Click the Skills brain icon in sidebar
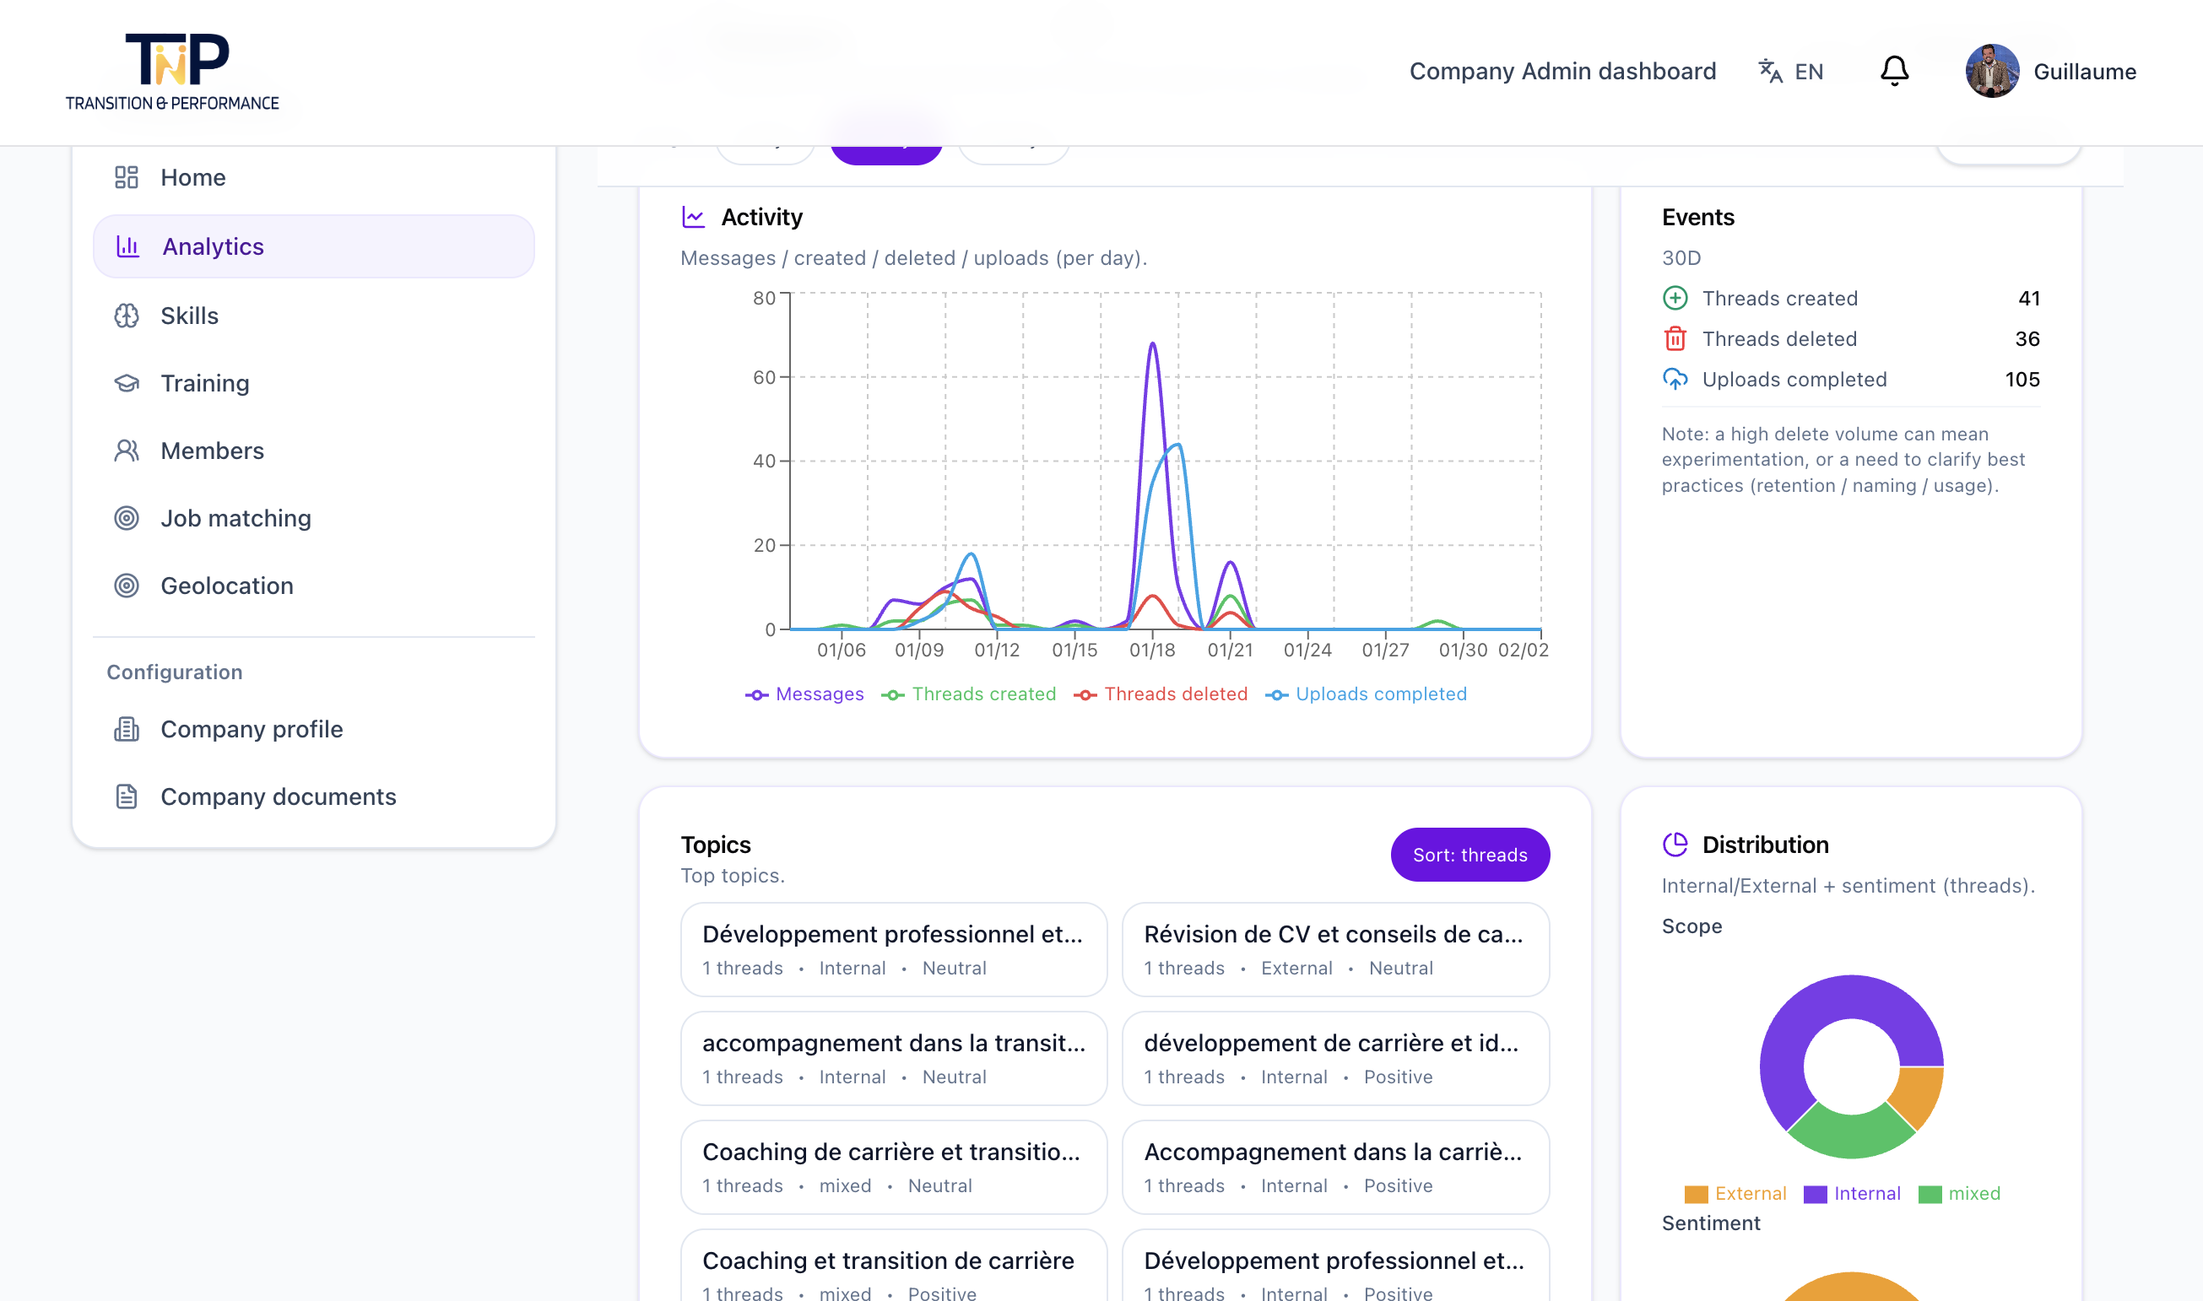Viewport: 2203px width, 1301px height. pos(128,315)
